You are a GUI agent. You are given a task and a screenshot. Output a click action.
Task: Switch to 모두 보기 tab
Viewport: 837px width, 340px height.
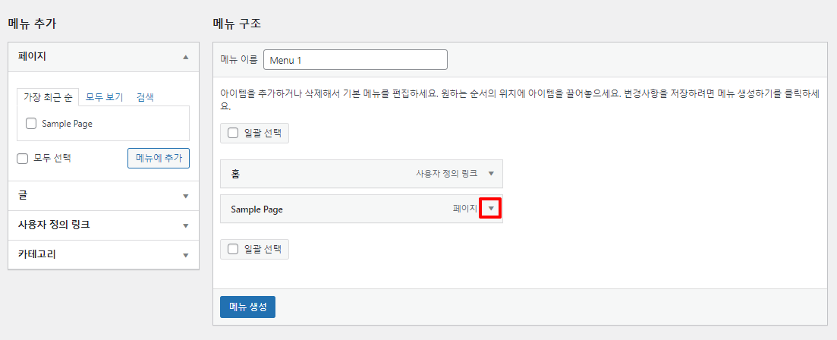[x=105, y=97]
